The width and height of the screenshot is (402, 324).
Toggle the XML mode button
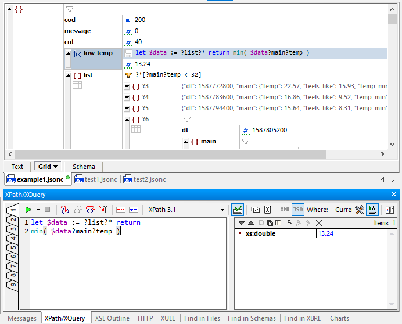[x=285, y=210]
